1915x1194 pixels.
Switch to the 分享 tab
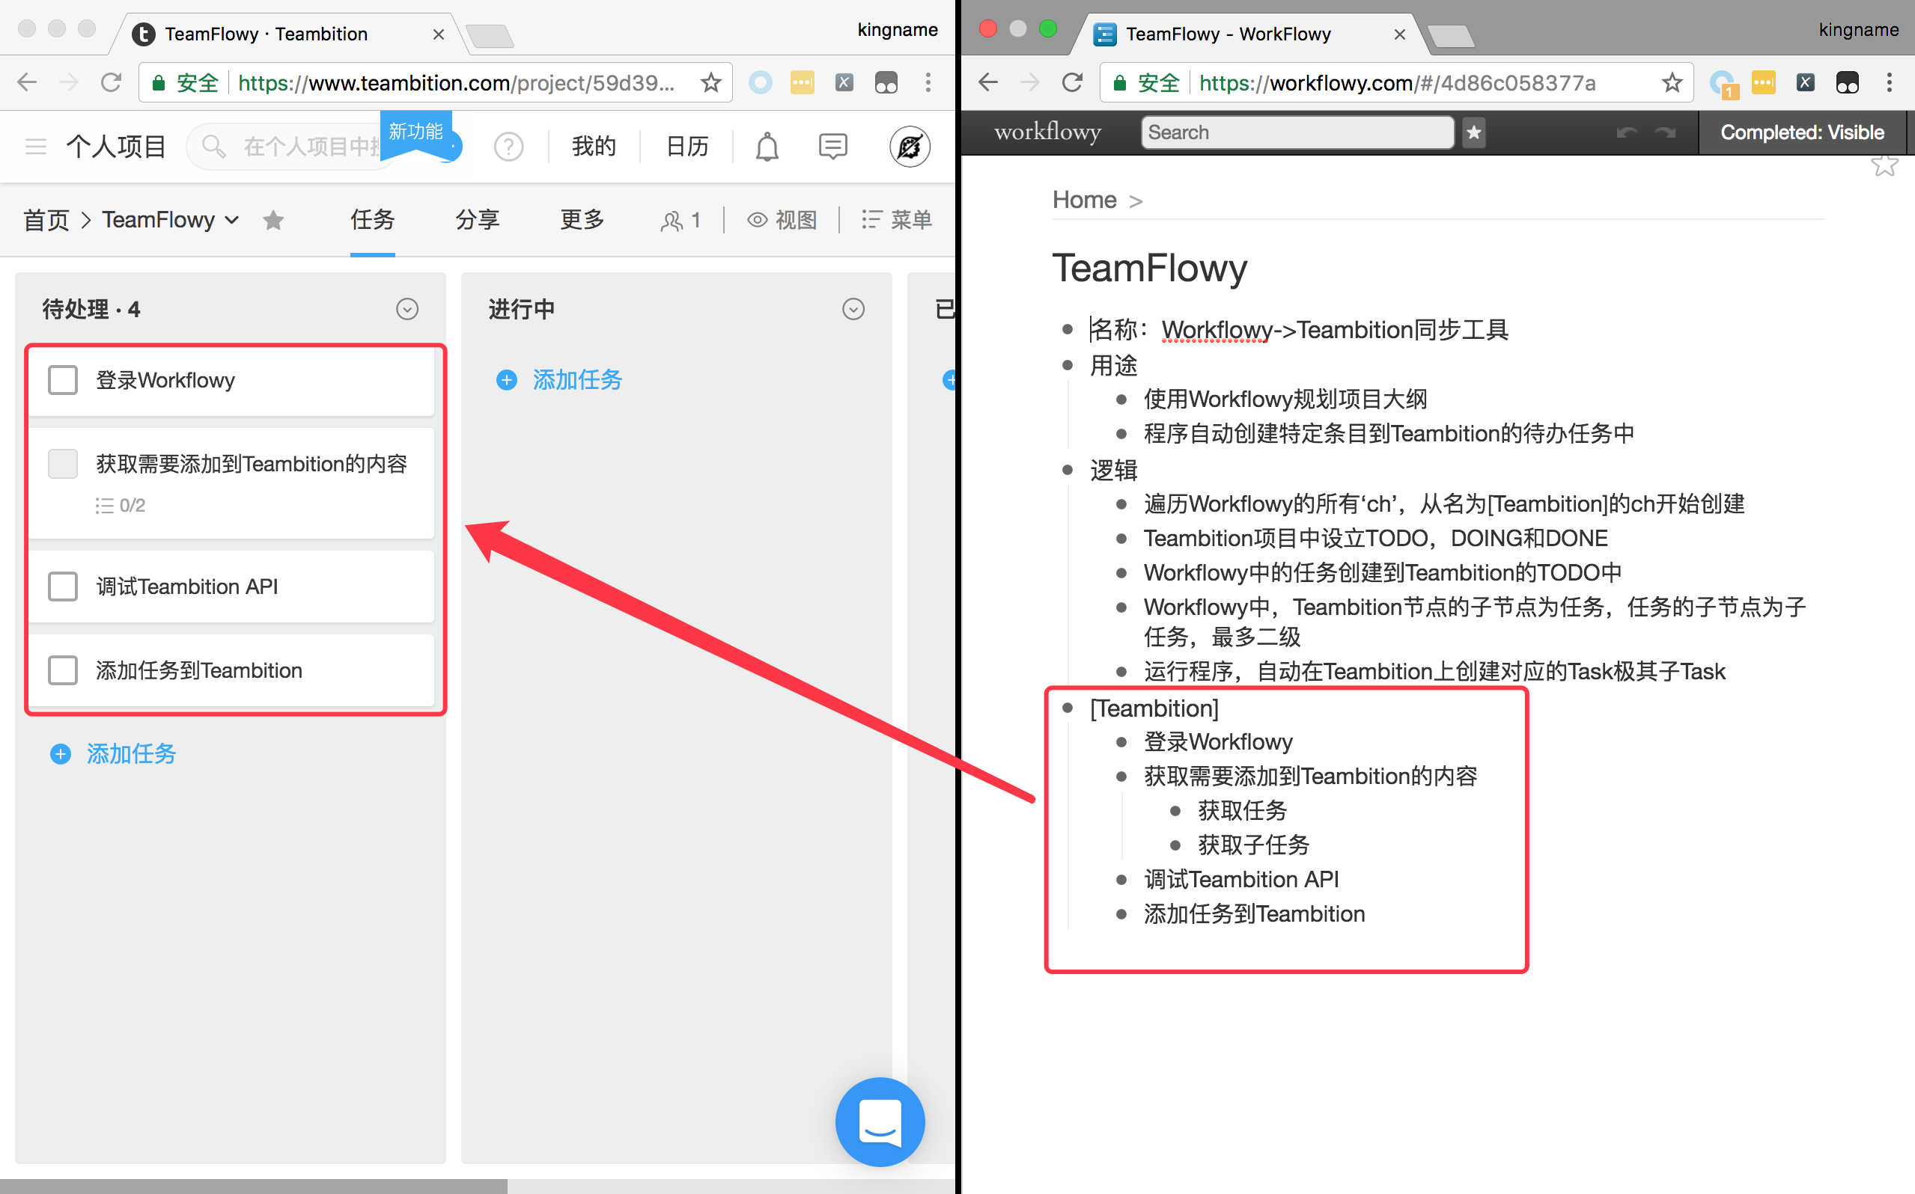[477, 219]
